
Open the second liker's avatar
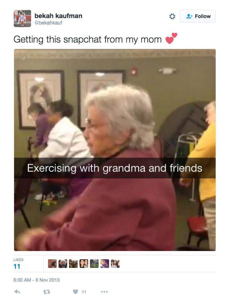(63, 264)
